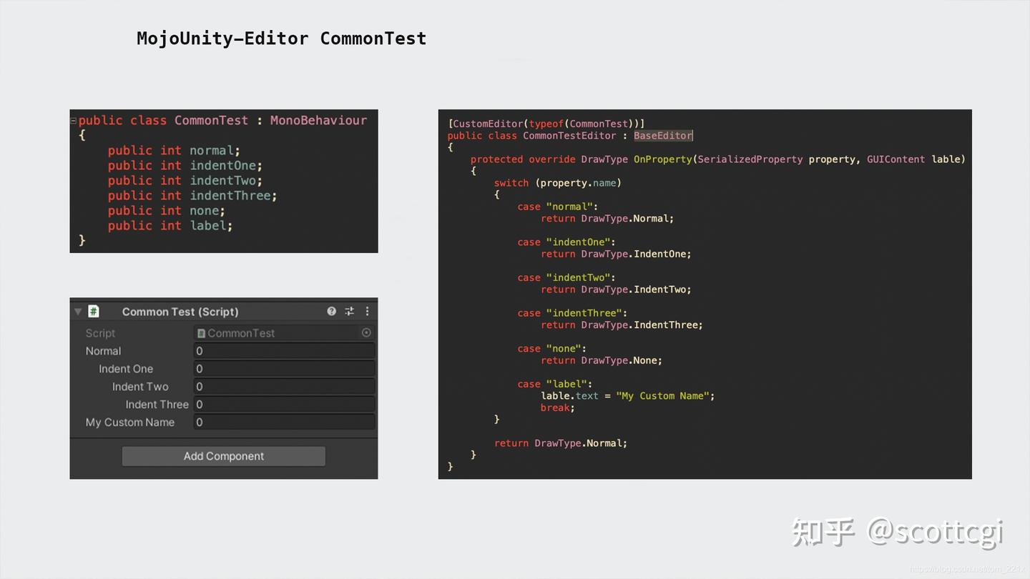Click the Script property label
Screen dimensions: 1030x579
[x=100, y=333]
